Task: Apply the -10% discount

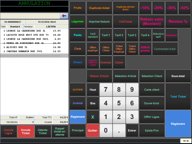Action: [145, 8]
